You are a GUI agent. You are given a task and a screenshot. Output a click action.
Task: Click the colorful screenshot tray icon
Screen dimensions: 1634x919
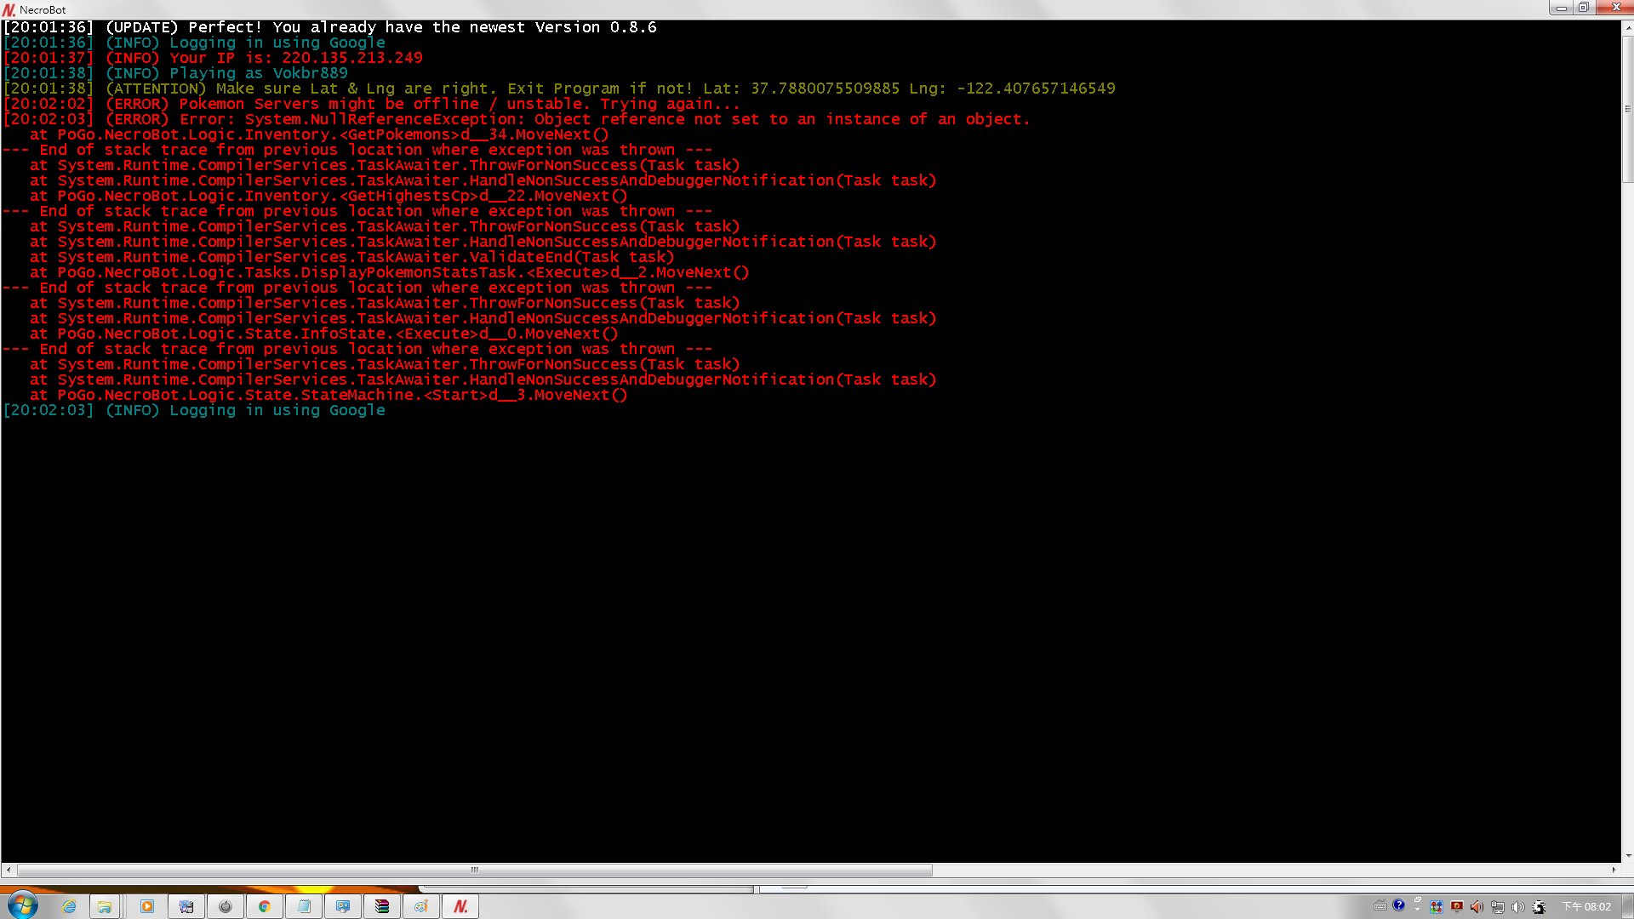click(x=1437, y=907)
